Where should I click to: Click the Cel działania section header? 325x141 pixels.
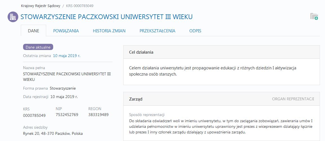[221, 52]
